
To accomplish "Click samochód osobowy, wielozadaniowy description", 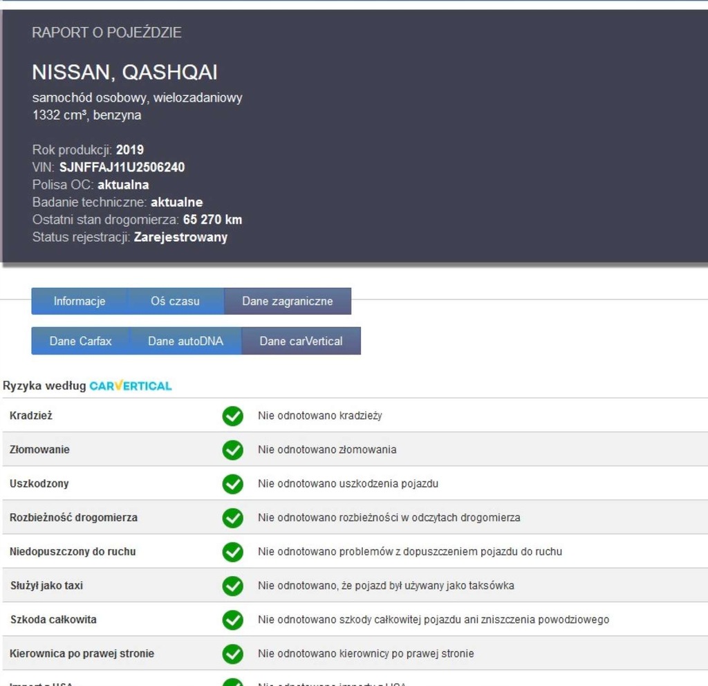I will pos(138,98).
